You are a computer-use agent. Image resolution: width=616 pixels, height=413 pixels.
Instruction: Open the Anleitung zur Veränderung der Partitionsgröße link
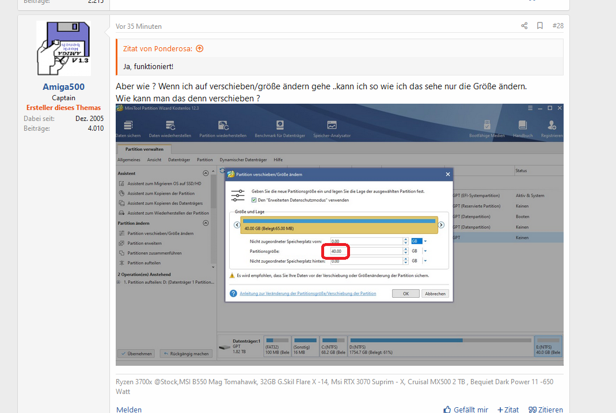point(307,294)
